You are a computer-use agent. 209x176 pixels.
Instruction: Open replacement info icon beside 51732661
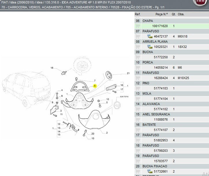150,171
